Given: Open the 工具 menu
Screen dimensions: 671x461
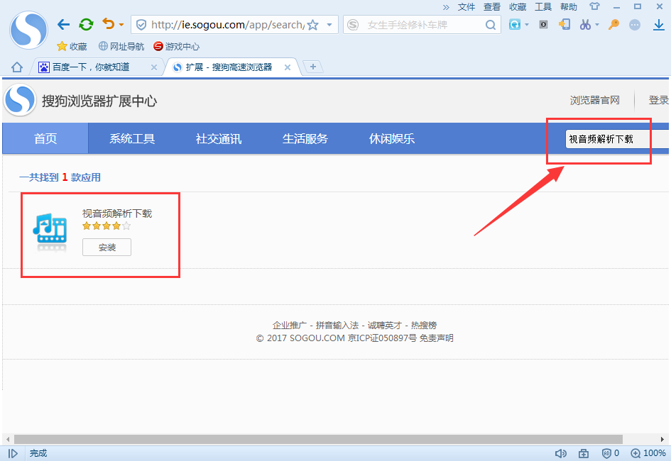Looking at the screenshot, I should [x=543, y=7].
